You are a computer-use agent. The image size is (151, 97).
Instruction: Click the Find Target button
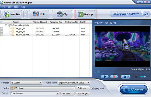coord(83,93)
